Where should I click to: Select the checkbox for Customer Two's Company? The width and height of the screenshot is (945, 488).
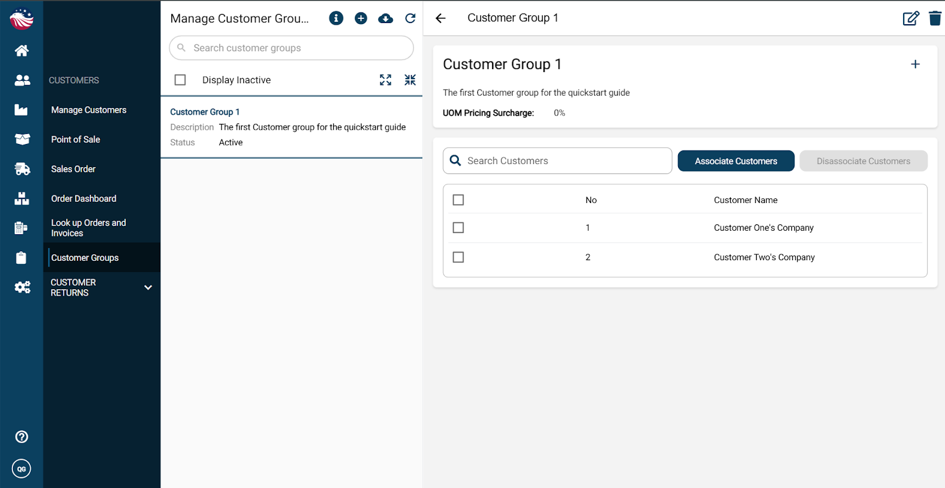tap(458, 257)
